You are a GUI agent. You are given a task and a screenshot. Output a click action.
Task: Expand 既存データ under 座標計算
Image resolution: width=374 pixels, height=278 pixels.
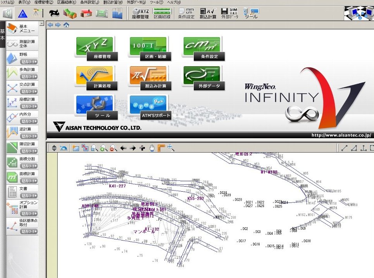29,106
